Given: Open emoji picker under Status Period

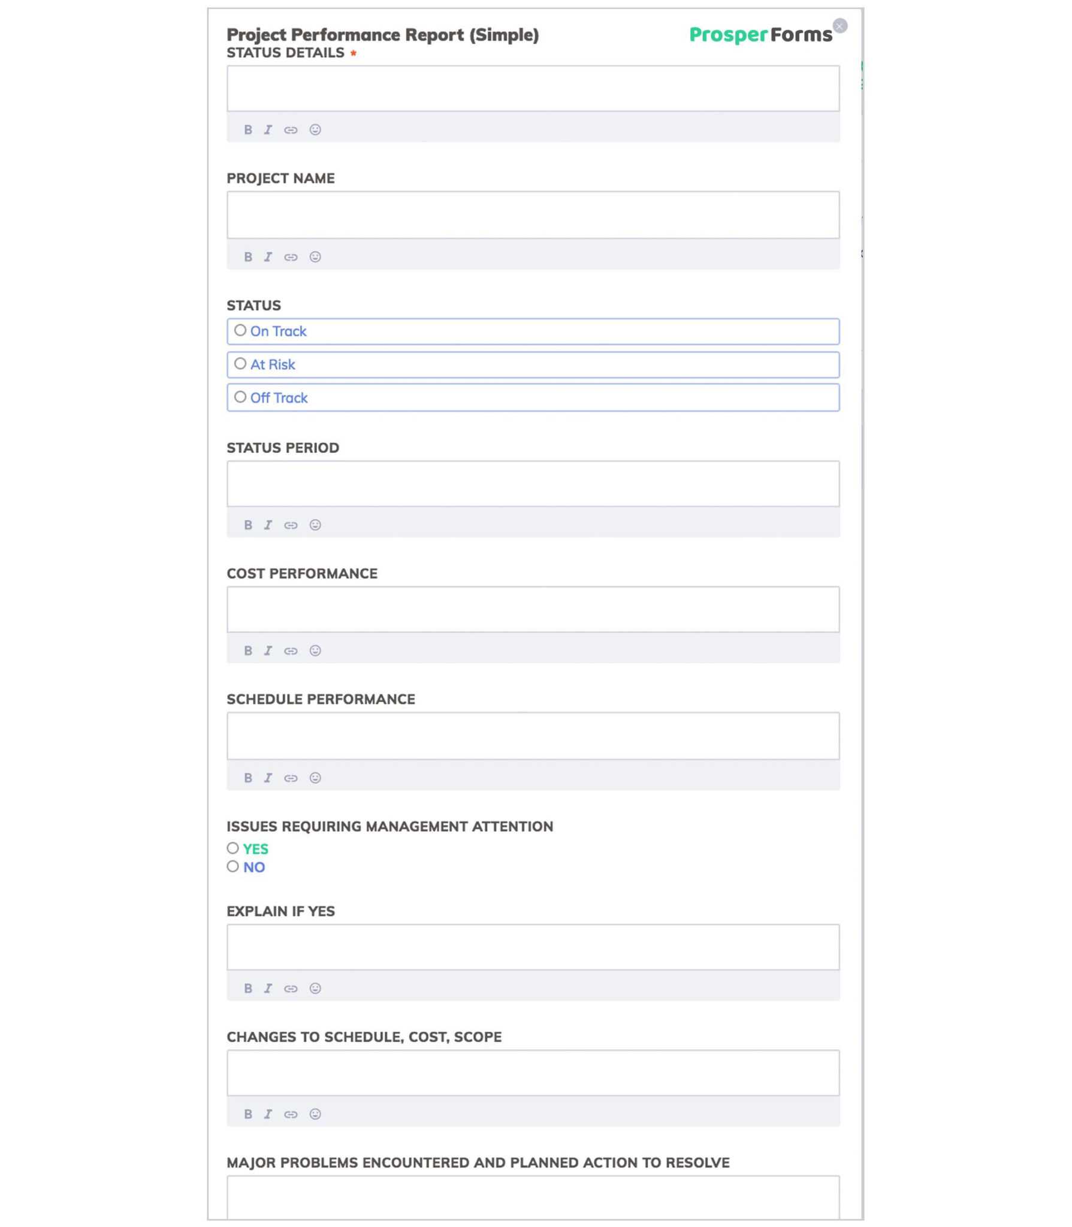Looking at the screenshot, I should [314, 524].
